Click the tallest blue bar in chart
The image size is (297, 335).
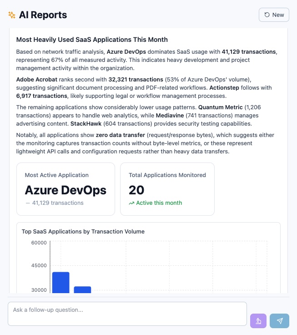(61, 283)
